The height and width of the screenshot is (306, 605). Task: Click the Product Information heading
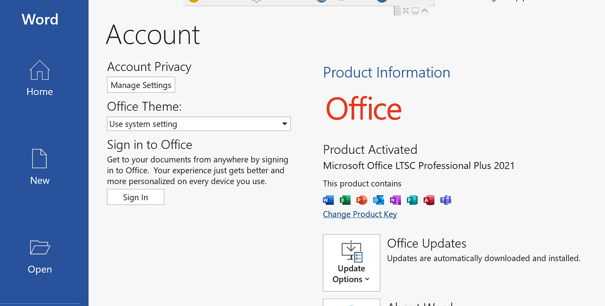tap(387, 73)
